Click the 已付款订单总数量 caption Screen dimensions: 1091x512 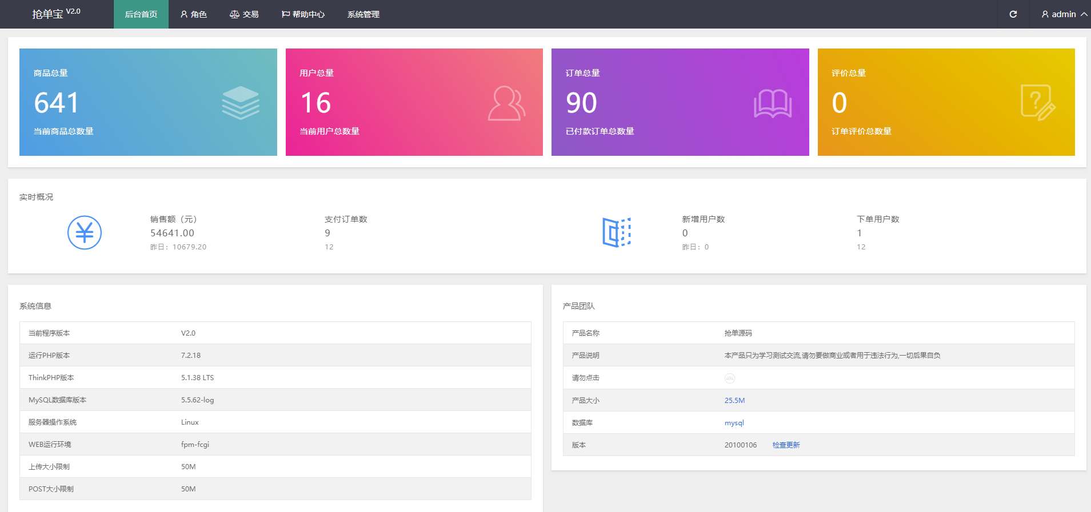coord(600,131)
